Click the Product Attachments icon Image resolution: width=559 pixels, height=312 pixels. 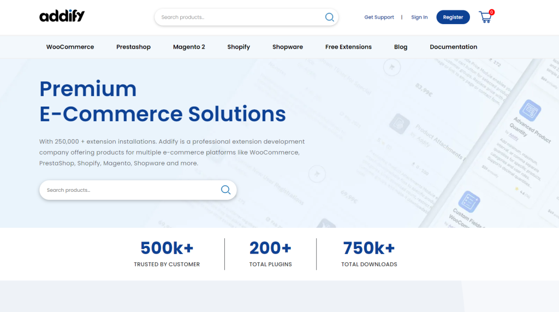(400, 123)
